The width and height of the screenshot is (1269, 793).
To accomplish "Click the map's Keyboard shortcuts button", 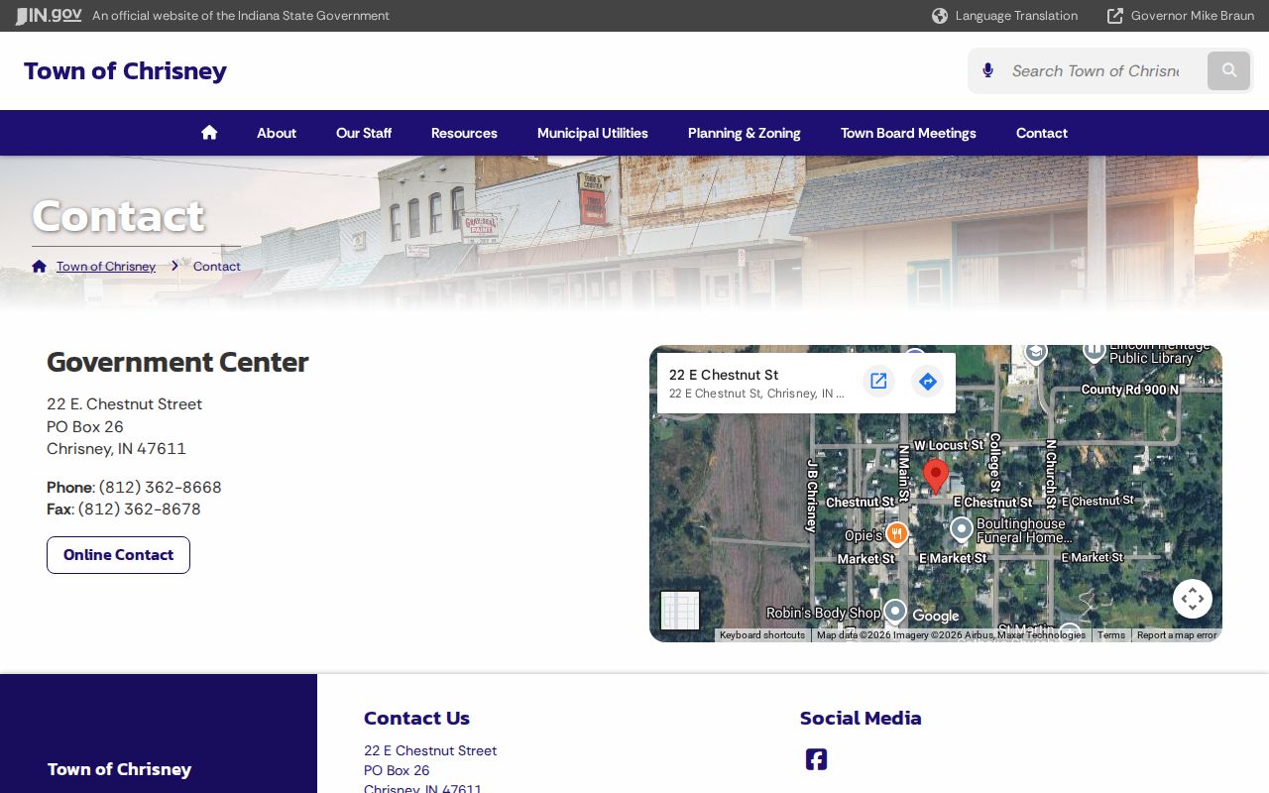I will click(762, 635).
